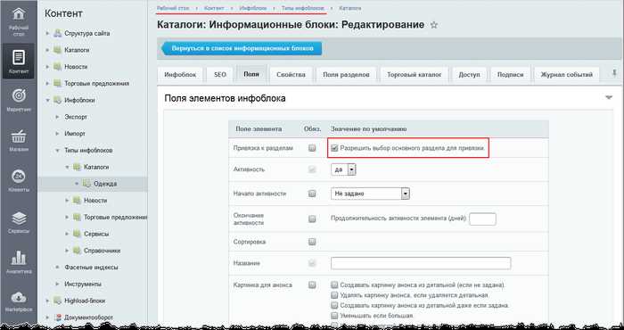Add page to favorites star icon
The width and height of the screenshot is (624, 330).
tap(434, 25)
